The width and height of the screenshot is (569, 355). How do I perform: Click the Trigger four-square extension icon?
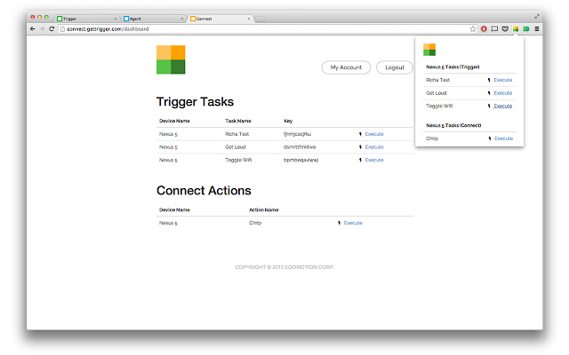point(516,29)
